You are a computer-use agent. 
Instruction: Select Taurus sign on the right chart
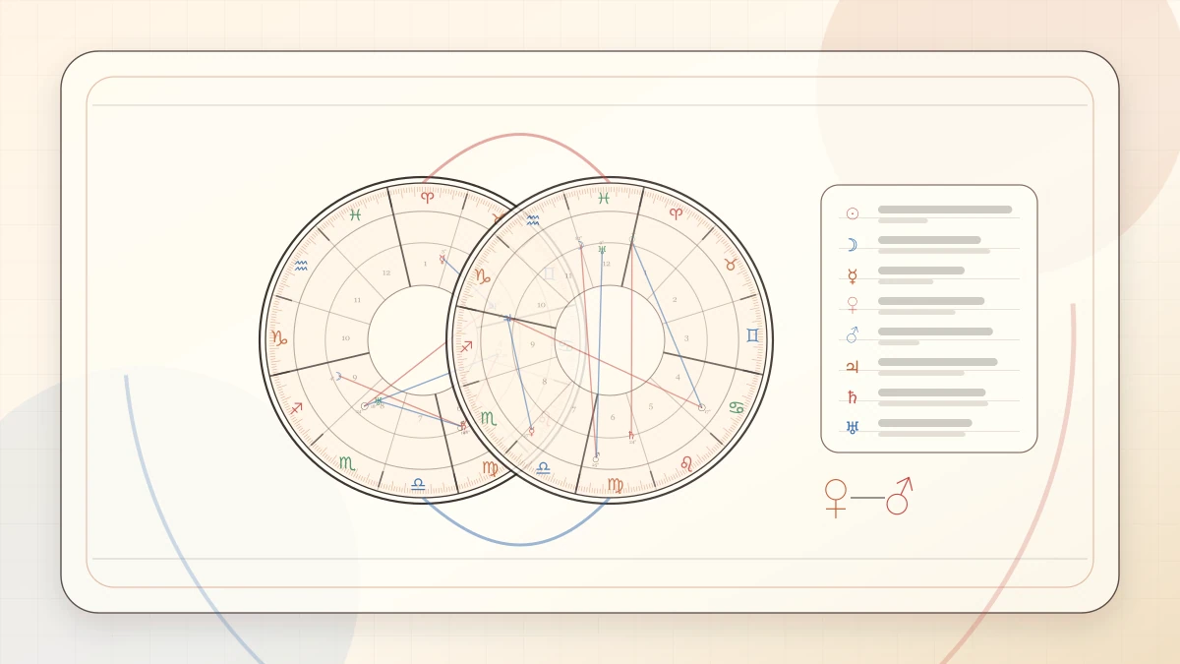coord(731,265)
